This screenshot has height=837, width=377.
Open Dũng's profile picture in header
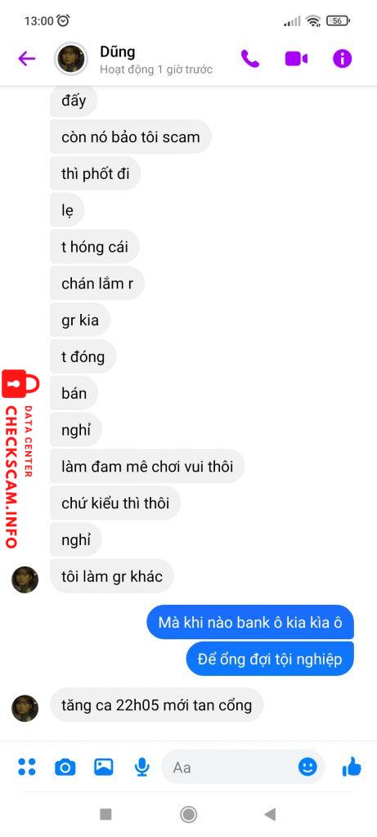coord(70,59)
